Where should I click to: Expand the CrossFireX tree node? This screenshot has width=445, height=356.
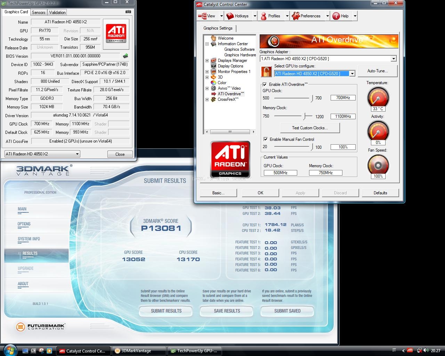pos(207,99)
